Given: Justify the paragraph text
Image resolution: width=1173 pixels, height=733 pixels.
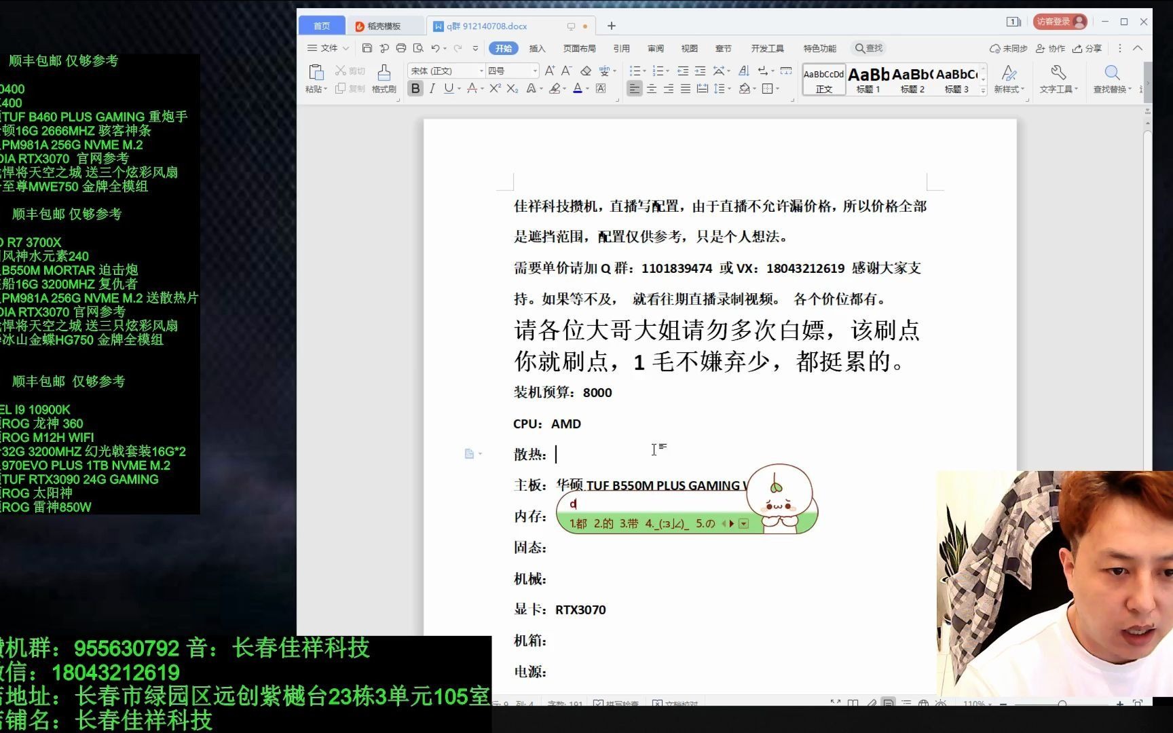Looking at the screenshot, I should [686, 88].
